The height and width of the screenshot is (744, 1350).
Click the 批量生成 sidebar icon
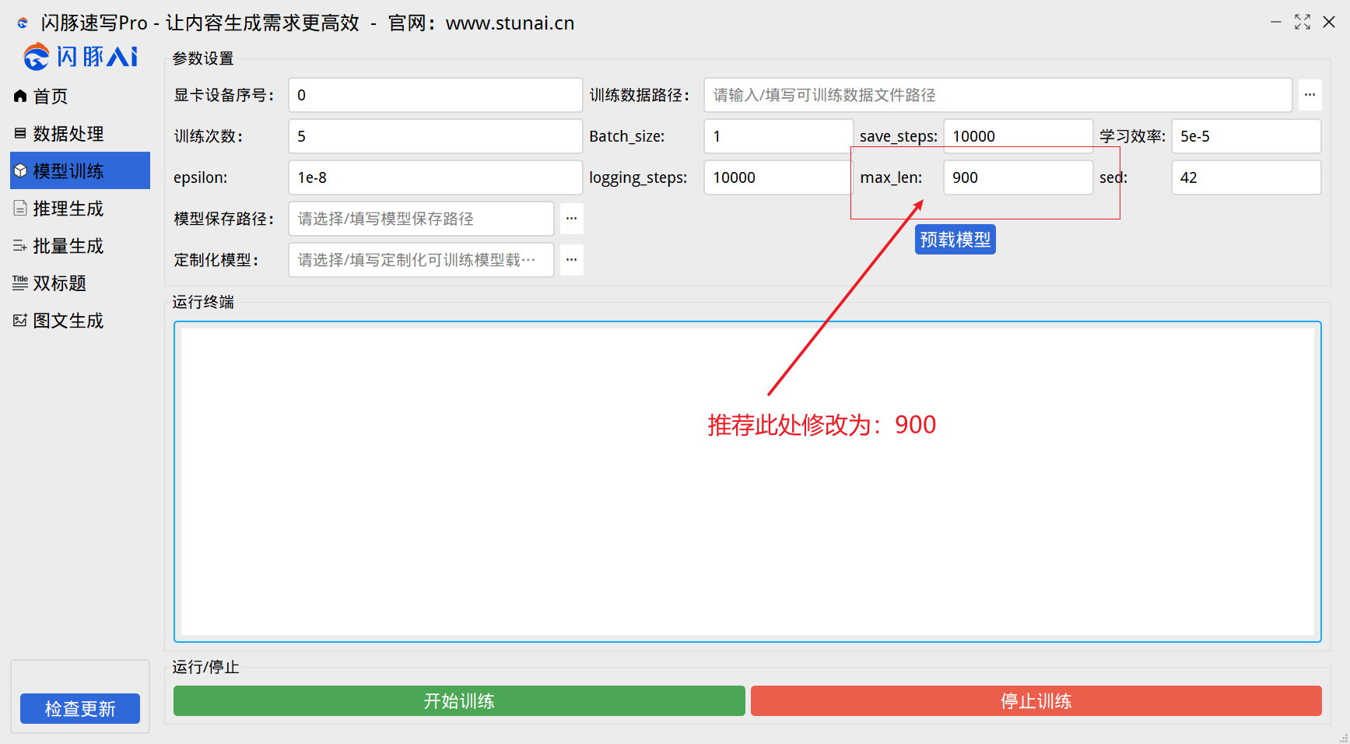click(x=20, y=245)
